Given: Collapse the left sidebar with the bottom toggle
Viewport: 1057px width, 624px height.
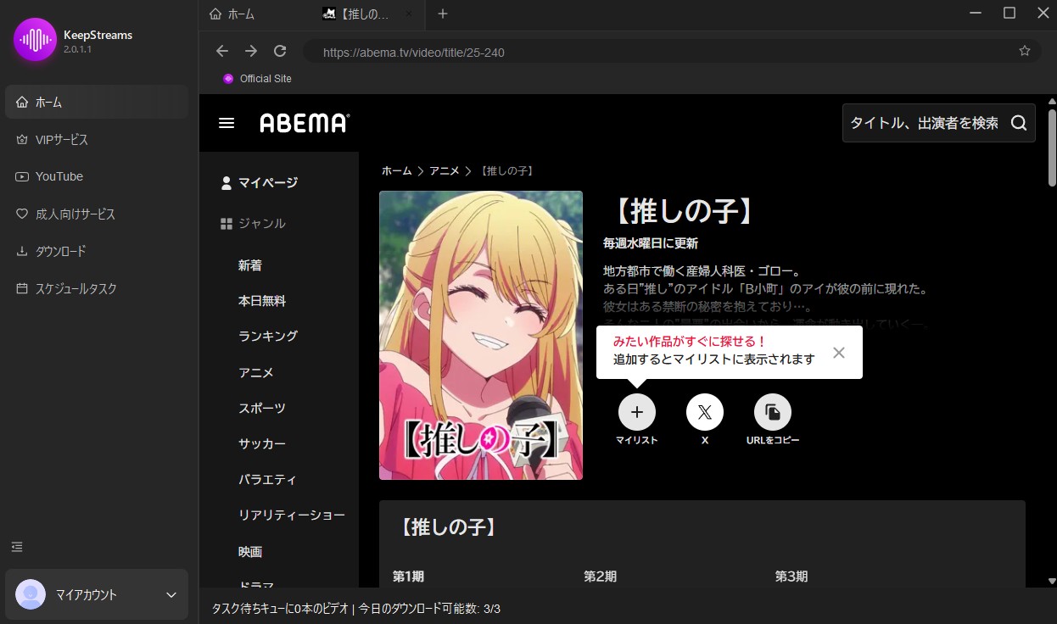Looking at the screenshot, I should click(x=17, y=547).
